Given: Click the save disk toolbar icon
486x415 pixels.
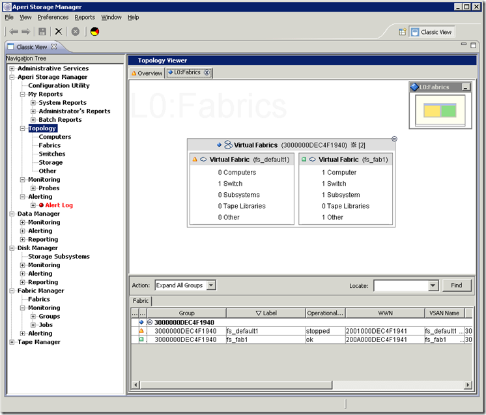Looking at the screenshot, I should pyautogui.click(x=42, y=32).
